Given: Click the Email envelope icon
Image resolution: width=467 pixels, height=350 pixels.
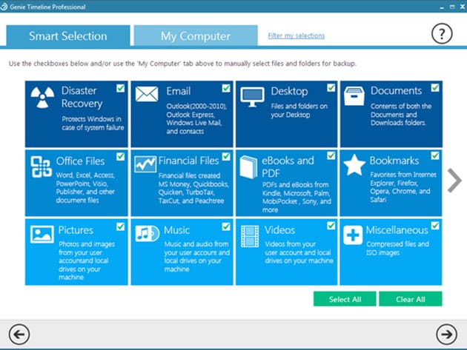Looking at the screenshot, I should pyautogui.click(x=147, y=94).
